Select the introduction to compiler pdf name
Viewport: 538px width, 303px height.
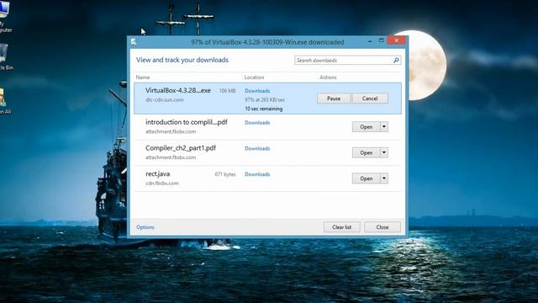point(187,122)
